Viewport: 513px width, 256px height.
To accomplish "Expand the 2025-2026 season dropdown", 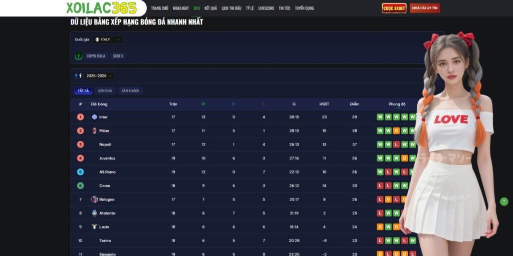I will (x=99, y=76).
